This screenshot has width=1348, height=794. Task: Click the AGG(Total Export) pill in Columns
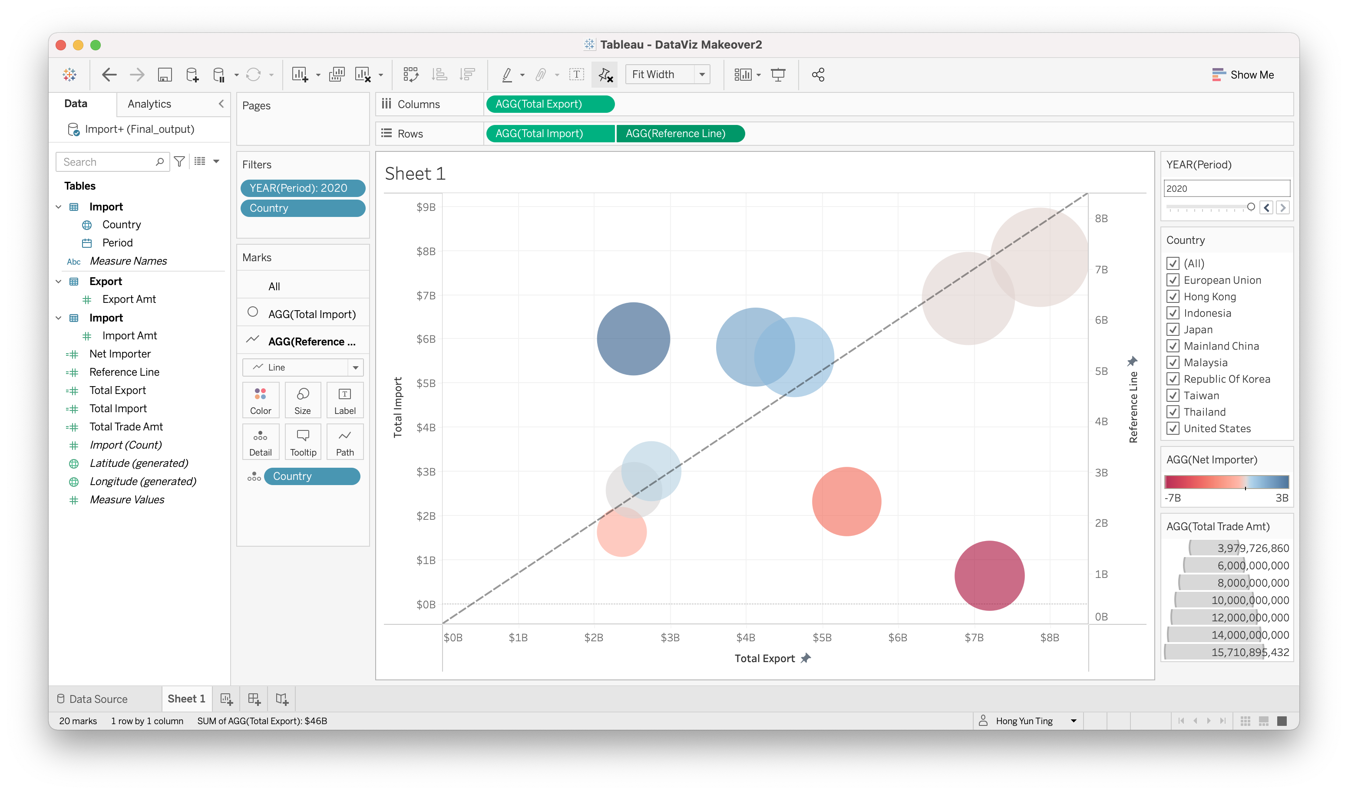tap(549, 104)
